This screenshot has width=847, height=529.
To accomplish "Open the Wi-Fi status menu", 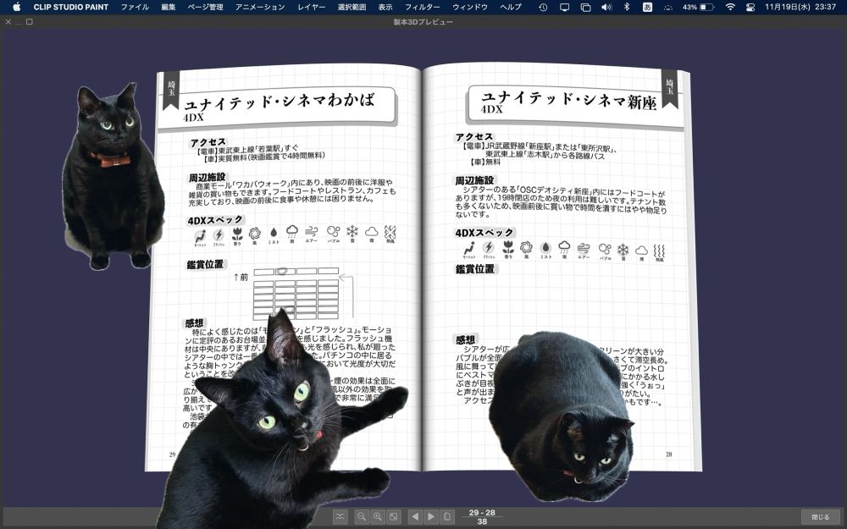I will (x=730, y=7).
